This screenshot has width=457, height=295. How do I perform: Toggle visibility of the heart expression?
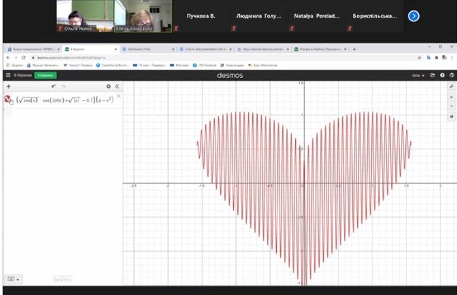tap(8, 99)
